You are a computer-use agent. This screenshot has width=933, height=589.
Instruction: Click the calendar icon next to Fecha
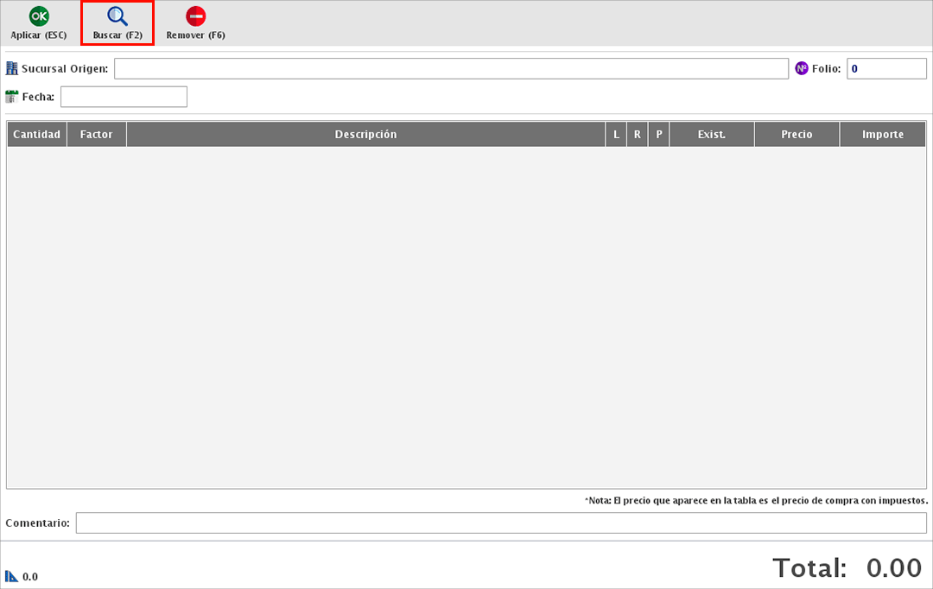click(12, 97)
